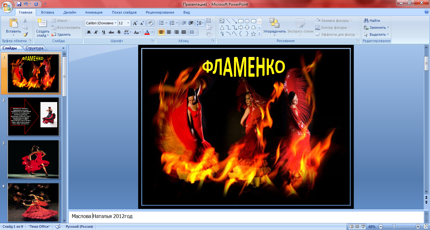
Task: Open the font color red A dropdown
Action: coord(152,32)
